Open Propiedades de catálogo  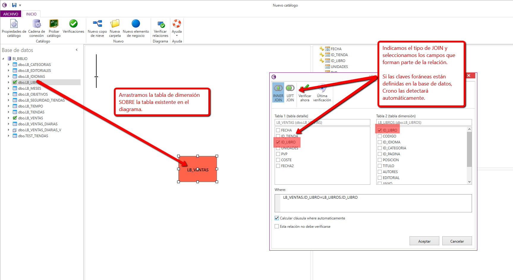[14, 28]
